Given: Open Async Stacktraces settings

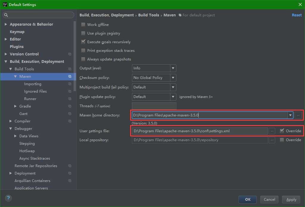Looking at the screenshot, I should click(35, 158).
